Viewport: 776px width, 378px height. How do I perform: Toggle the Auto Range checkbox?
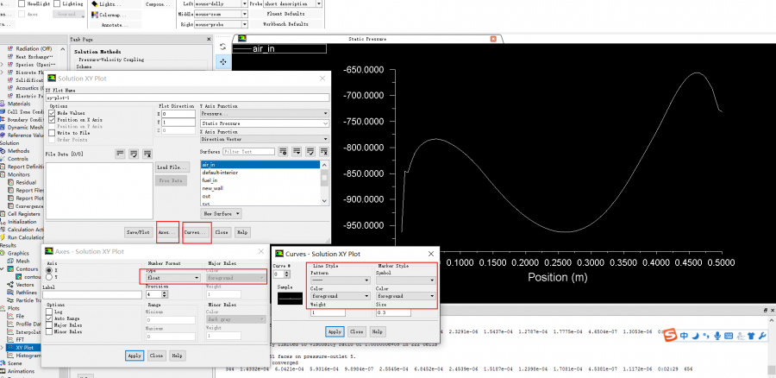(51, 319)
